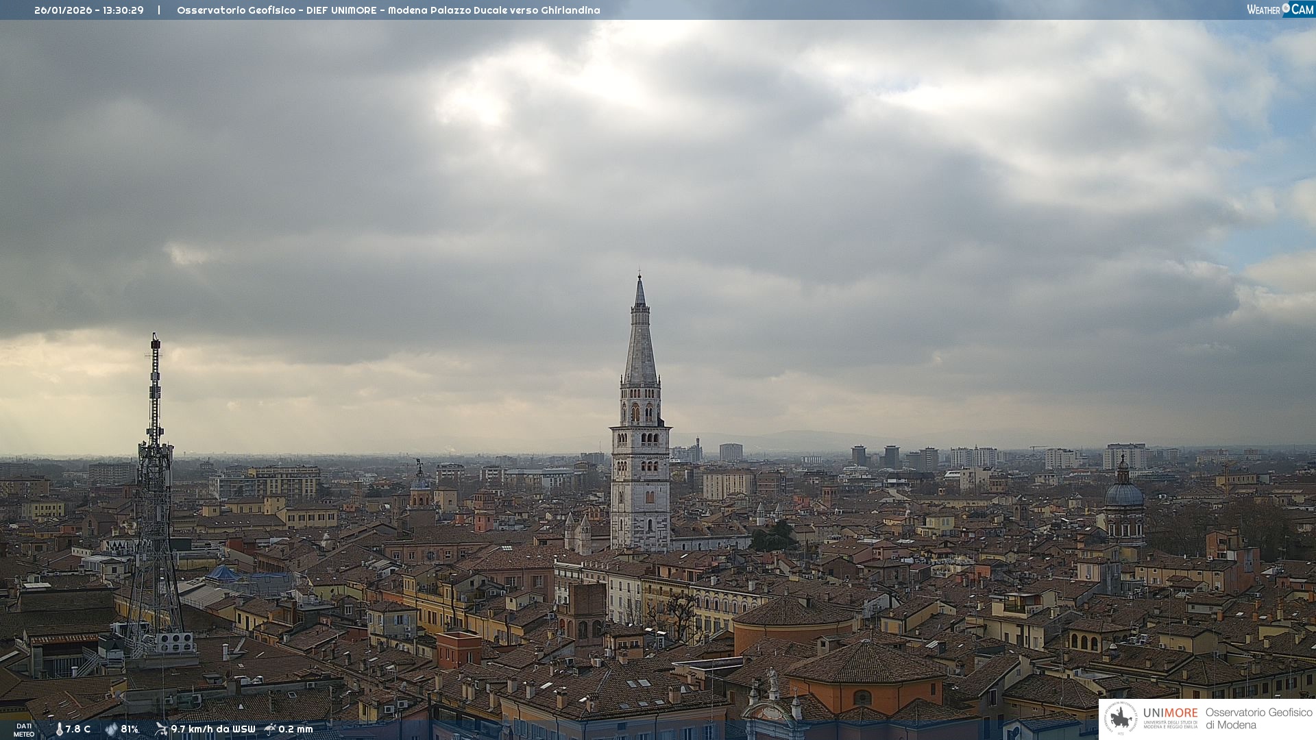Viewport: 1316px width, 740px height.
Task: Click the rain umbrella icon
Action: [x=270, y=729]
